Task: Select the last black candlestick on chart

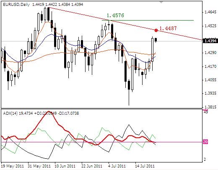Action: pos(156,40)
